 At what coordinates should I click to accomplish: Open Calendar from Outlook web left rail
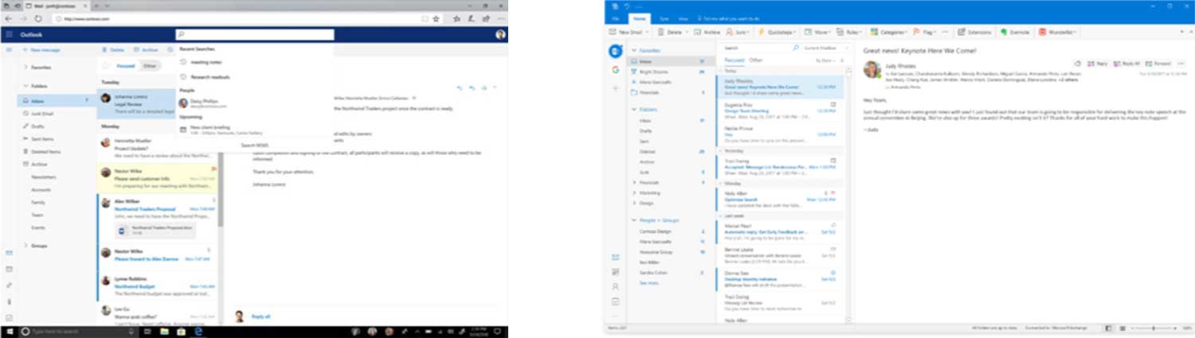coord(9,269)
